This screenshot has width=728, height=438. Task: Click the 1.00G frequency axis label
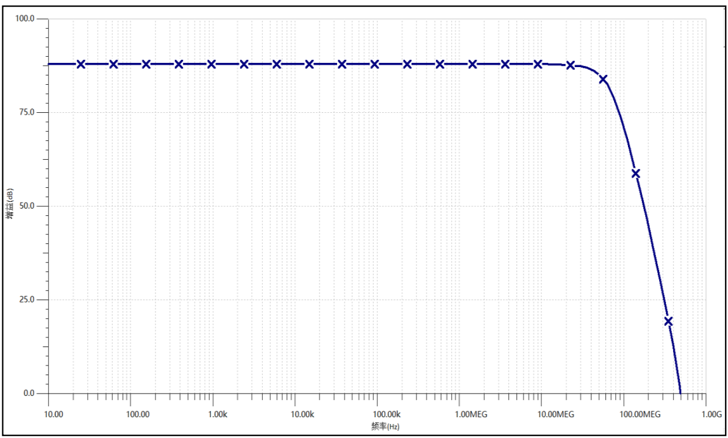(712, 415)
